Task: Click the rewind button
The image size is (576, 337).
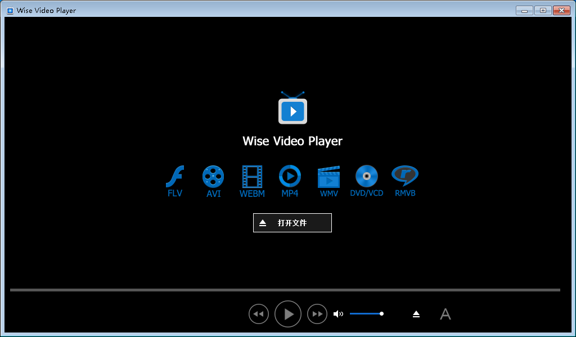Action: coord(259,314)
